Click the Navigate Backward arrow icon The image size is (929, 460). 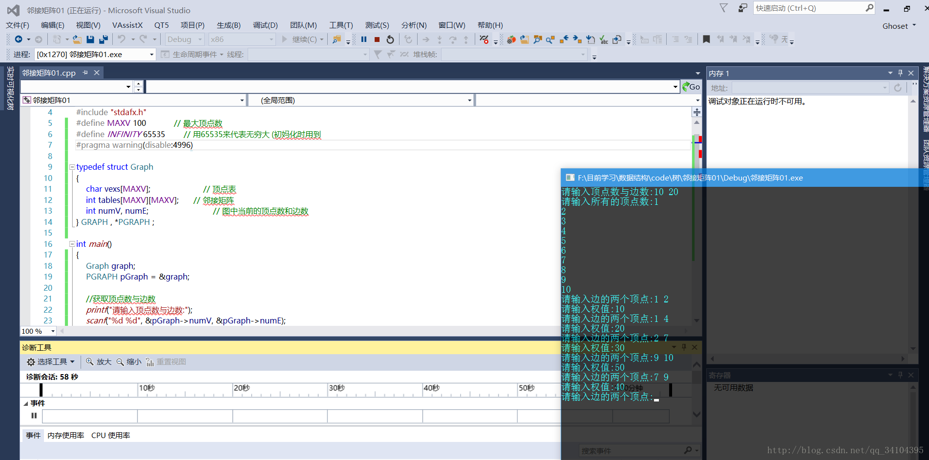point(19,39)
